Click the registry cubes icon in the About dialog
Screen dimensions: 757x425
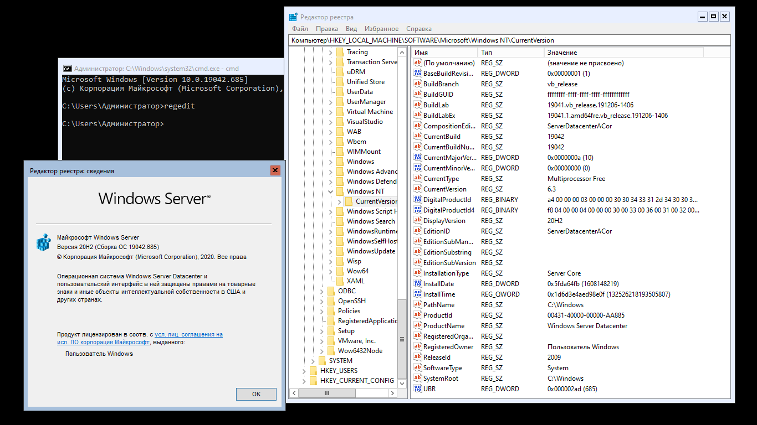pos(43,242)
